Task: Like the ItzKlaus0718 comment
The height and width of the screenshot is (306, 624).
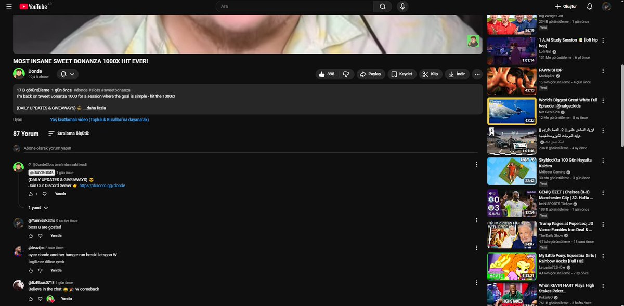Action: pos(31,299)
